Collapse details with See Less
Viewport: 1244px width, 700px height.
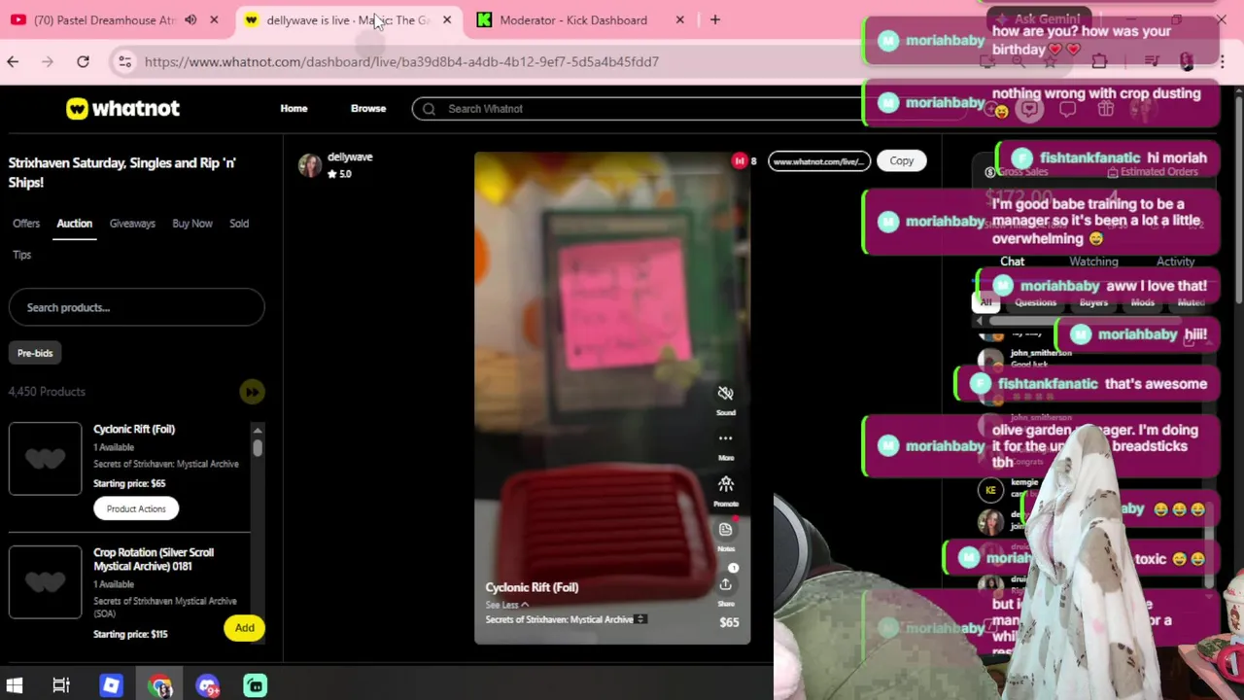click(506, 605)
